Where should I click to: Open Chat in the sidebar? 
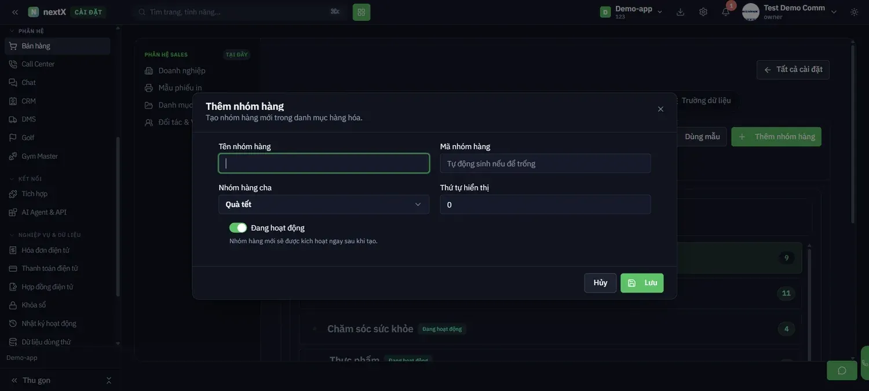point(57,83)
